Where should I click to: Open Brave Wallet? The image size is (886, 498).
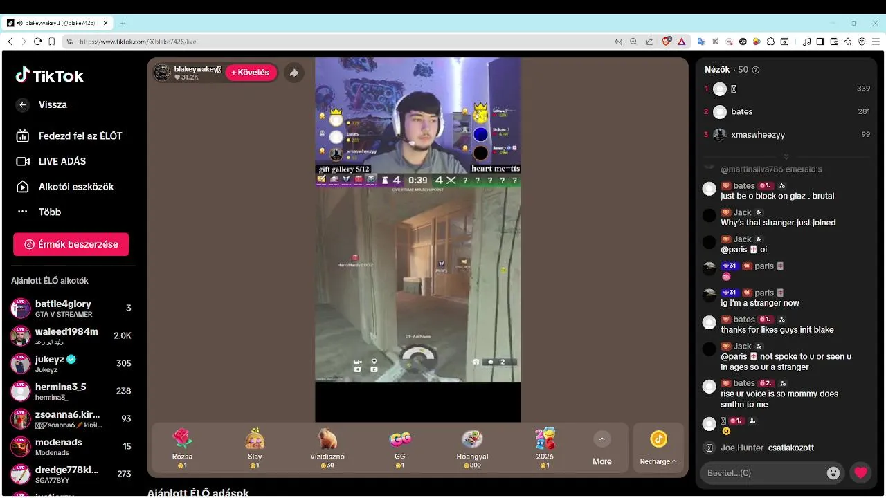[834, 41]
